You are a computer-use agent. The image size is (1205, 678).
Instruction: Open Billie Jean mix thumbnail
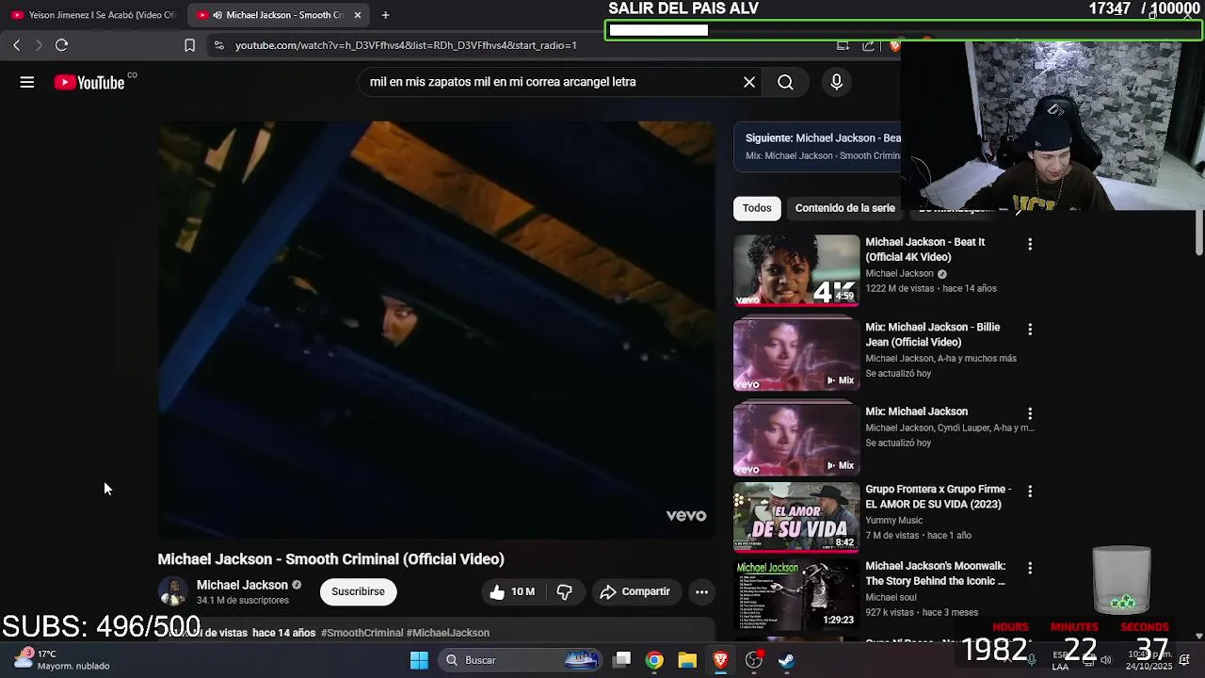pyautogui.click(x=796, y=355)
